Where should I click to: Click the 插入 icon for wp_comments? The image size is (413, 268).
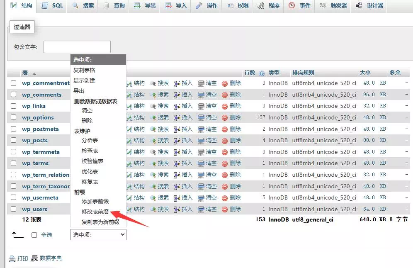(177, 95)
